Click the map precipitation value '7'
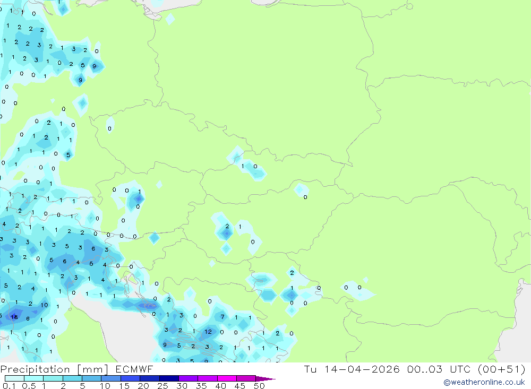The image size is (531, 389). click(222, 317)
